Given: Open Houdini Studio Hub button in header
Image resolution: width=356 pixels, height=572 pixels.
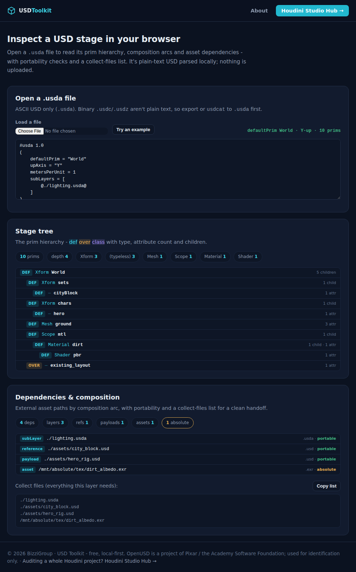Looking at the screenshot, I should [312, 11].
